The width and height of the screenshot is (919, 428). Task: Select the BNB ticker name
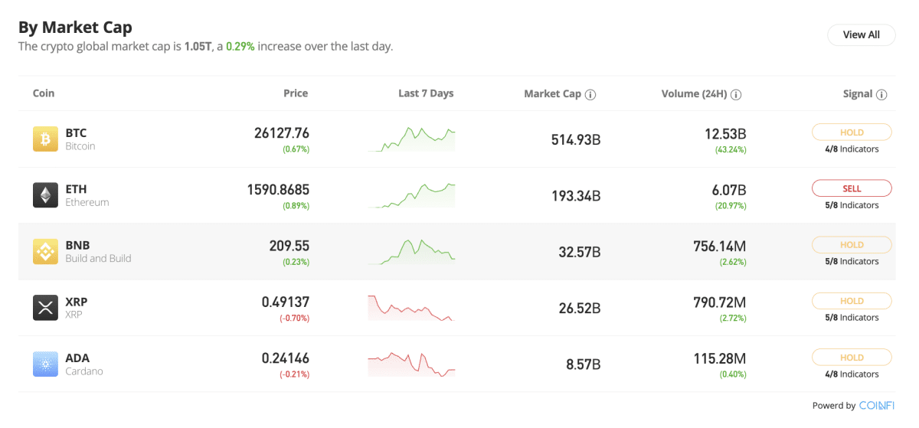(x=77, y=245)
